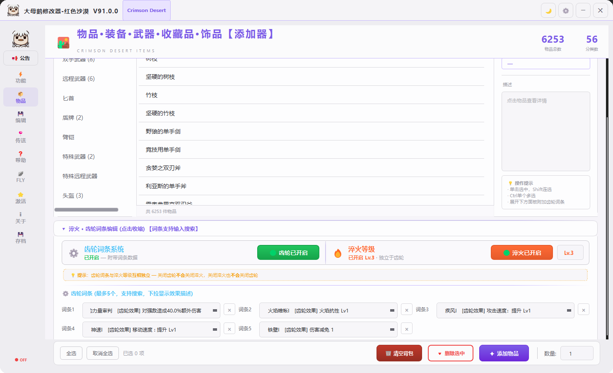The height and width of the screenshot is (373, 613).
Task: Click the 已选 0 项 selection count
Action: [x=134, y=353]
